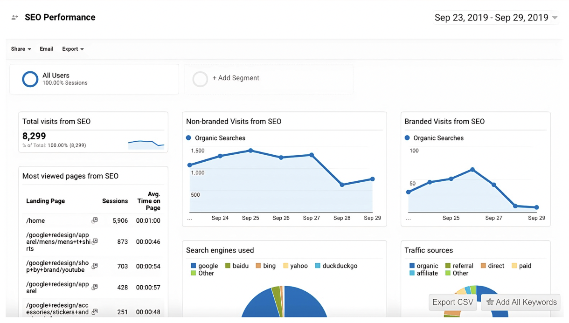Image resolution: width=569 pixels, height=323 pixels.
Task: Click the Traffic sources widget title
Action: pos(429,250)
